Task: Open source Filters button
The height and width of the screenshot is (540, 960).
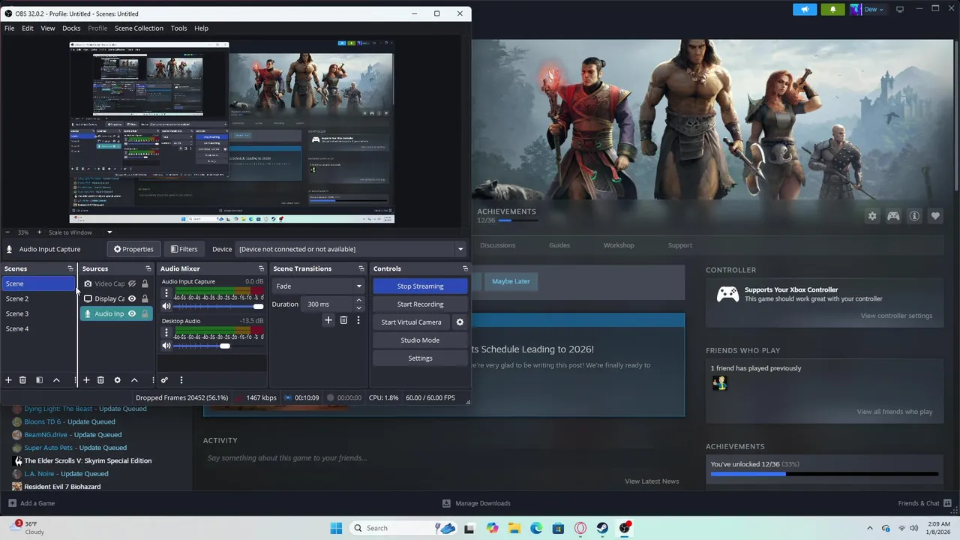Action: pos(184,249)
